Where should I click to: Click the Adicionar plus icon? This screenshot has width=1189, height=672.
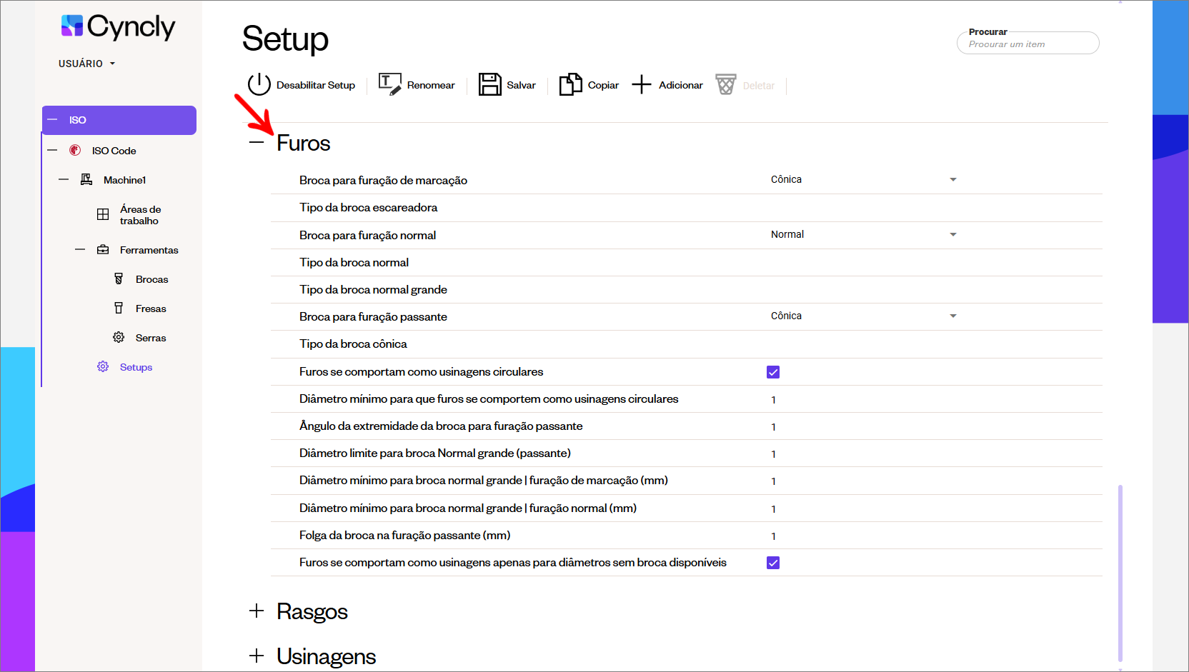click(x=642, y=84)
